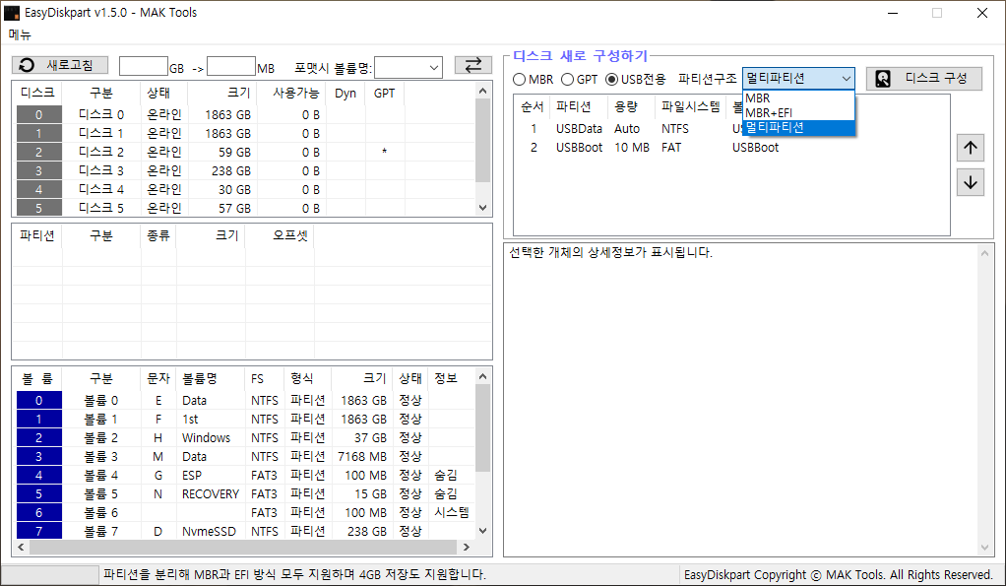Click volume list horizontal scrollbar left arrow
The image size is (1006, 586).
[x=21, y=547]
